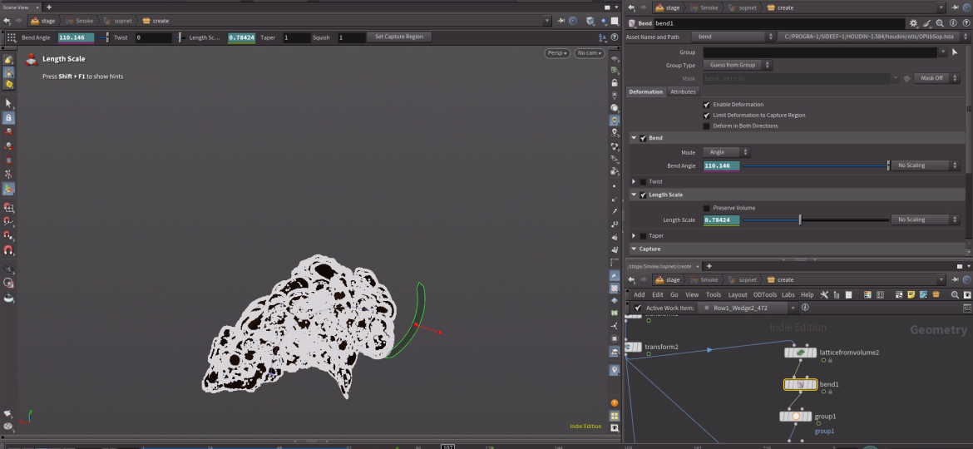Click the Mask Off button
This screenshot has width=973, height=449.
click(x=932, y=78)
